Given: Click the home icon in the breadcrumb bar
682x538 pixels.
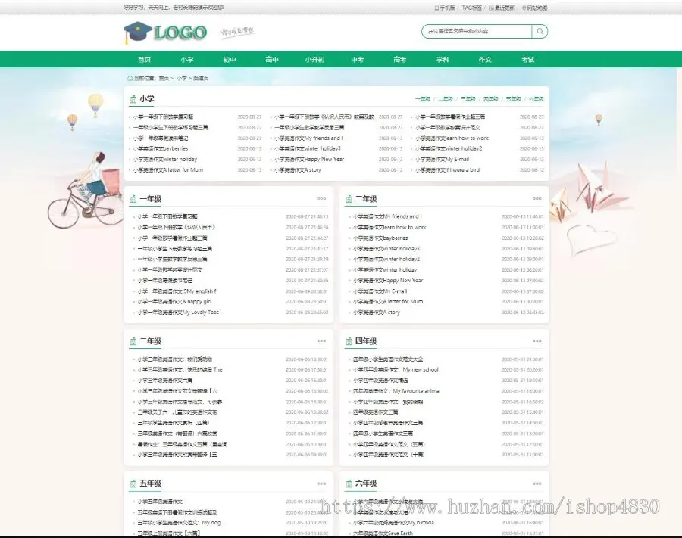Looking at the screenshot, I should click(129, 77).
